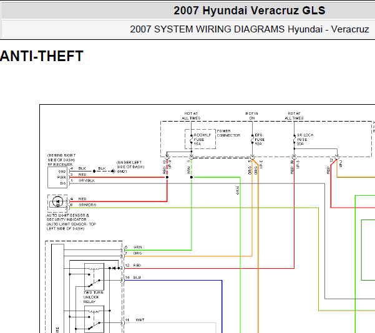Click the "2007 Hyundai Veracruz GLS" header title
375x333 pixels.
click(249, 11)
